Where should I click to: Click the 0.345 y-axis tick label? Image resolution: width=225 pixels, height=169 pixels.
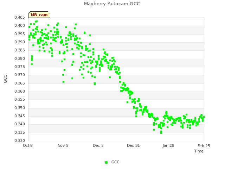click(20, 116)
